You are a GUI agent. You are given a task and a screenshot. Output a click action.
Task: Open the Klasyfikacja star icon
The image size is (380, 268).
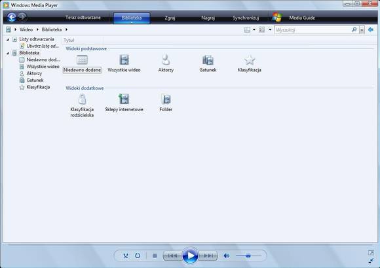click(x=250, y=59)
